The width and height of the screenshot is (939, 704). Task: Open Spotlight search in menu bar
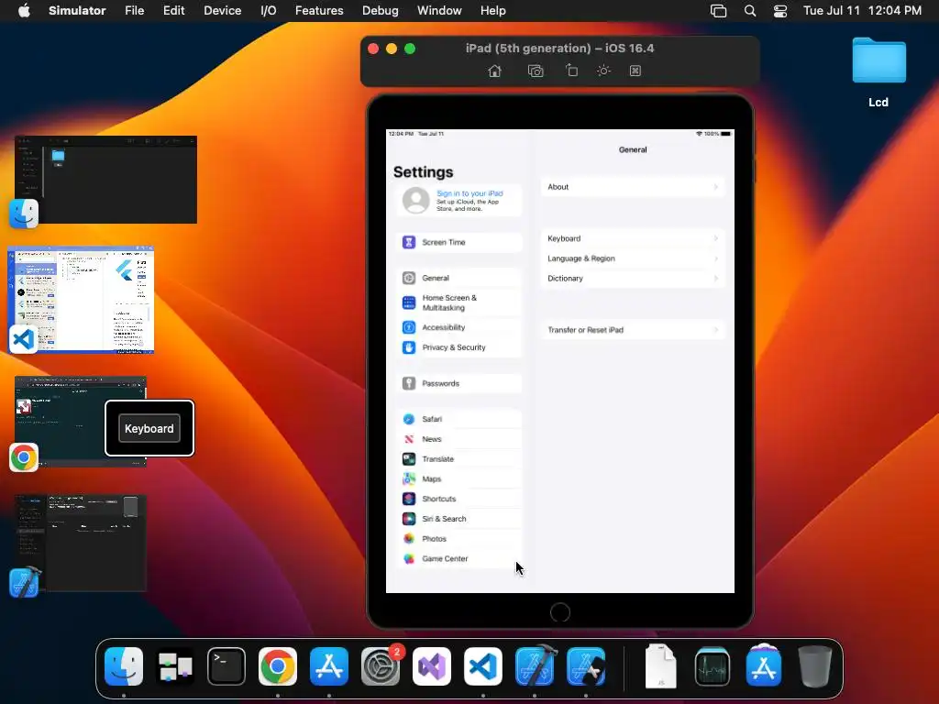click(x=750, y=11)
